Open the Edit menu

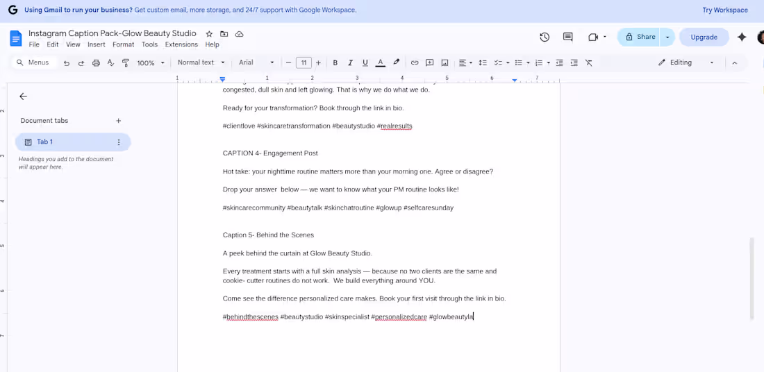click(x=53, y=44)
